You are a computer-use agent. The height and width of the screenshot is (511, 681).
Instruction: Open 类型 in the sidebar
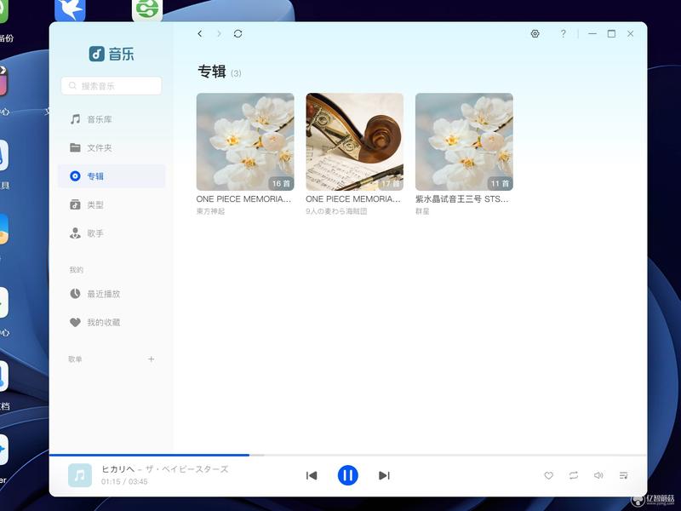tap(112, 204)
